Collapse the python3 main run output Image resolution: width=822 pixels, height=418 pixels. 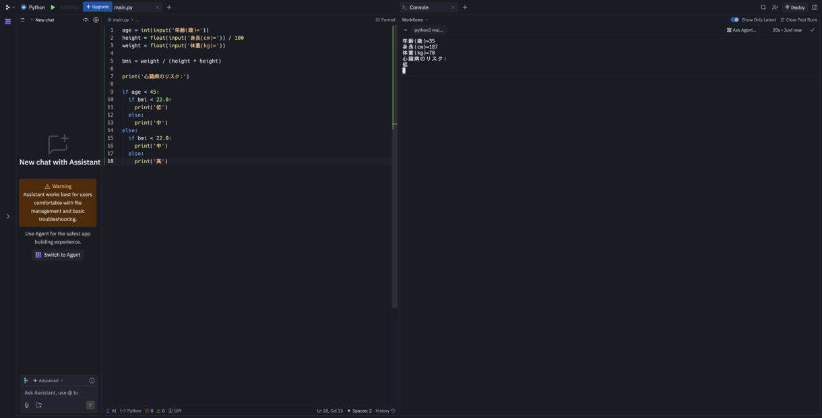tap(405, 30)
